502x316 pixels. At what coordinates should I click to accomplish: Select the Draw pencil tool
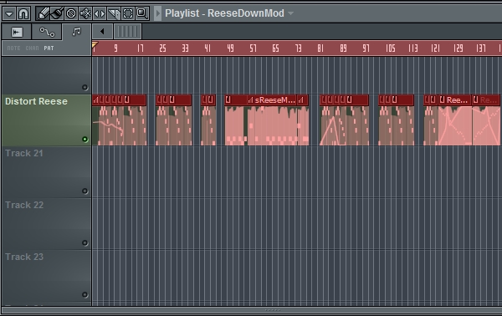43,13
